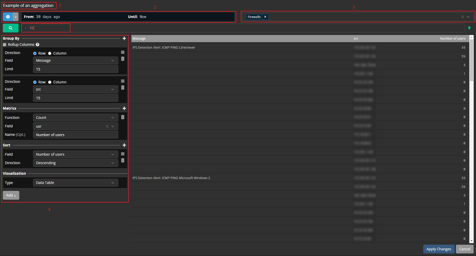This screenshot has width=476, height=256.
Task: Click the Apply Changes button
Action: (x=439, y=249)
